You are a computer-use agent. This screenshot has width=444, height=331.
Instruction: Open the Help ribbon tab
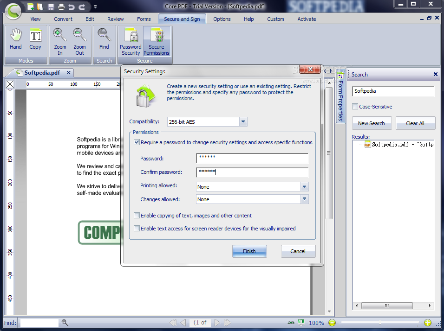click(x=249, y=19)
